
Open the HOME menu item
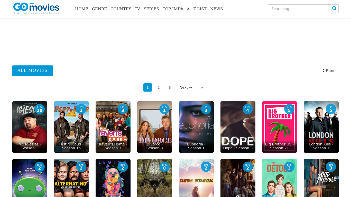click(81, 9)
